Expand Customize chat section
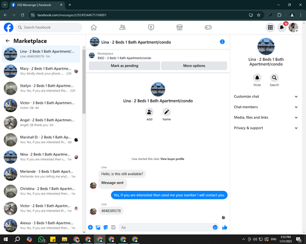Image resolution: width=306 pixels, height=244 pixels. coord(266,96)
